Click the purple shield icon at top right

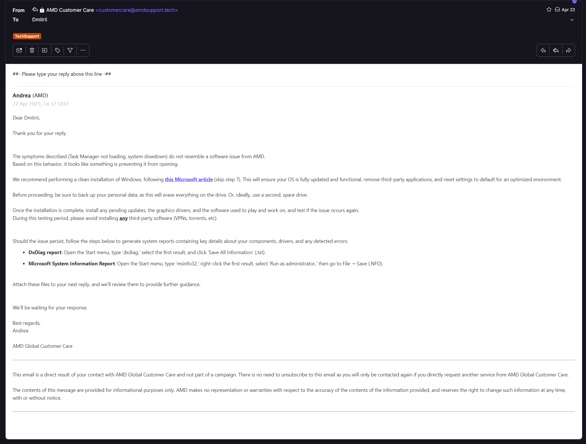[574, 1]
